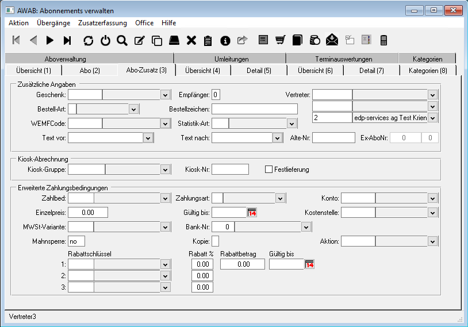Switch to the Abo (2) tab
This screenshot has width=468, height=327.
[89, 70]
